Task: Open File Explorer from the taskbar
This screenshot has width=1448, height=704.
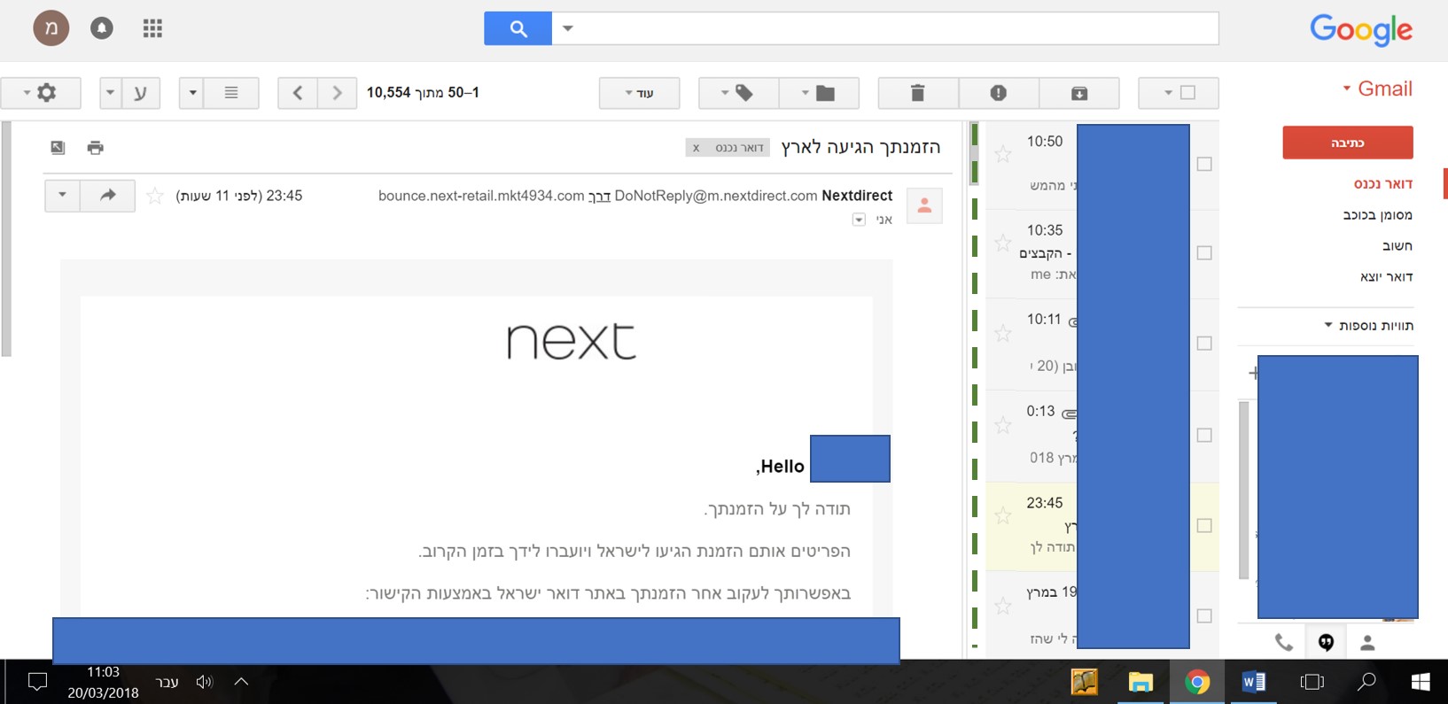Action: [x=1140, y=682]
